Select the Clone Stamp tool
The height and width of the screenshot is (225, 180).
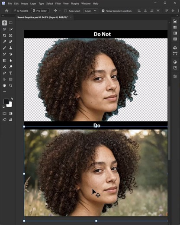coord(11,48)
